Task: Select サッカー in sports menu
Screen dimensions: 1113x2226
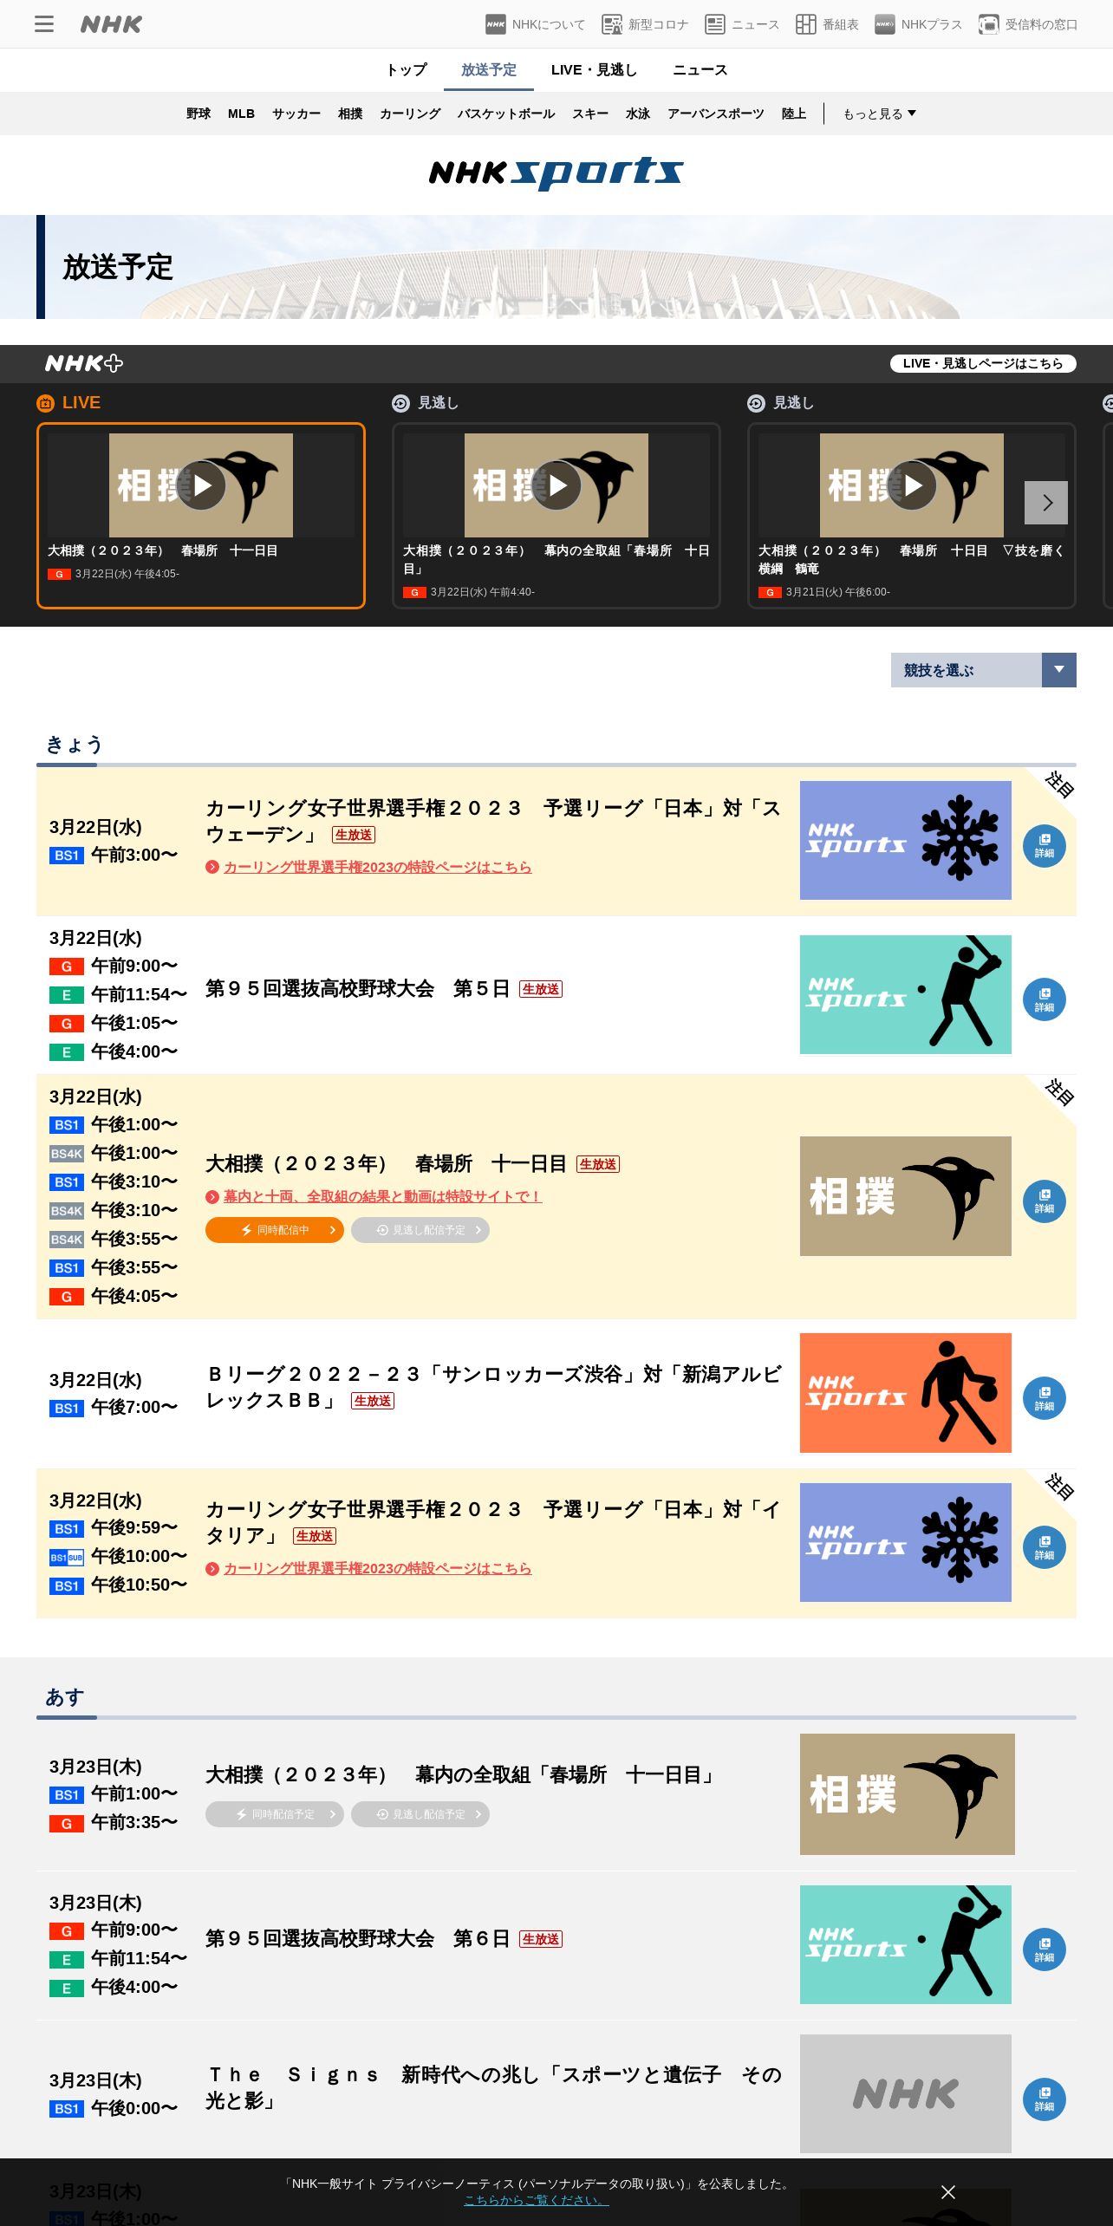Action: point(296,114)
